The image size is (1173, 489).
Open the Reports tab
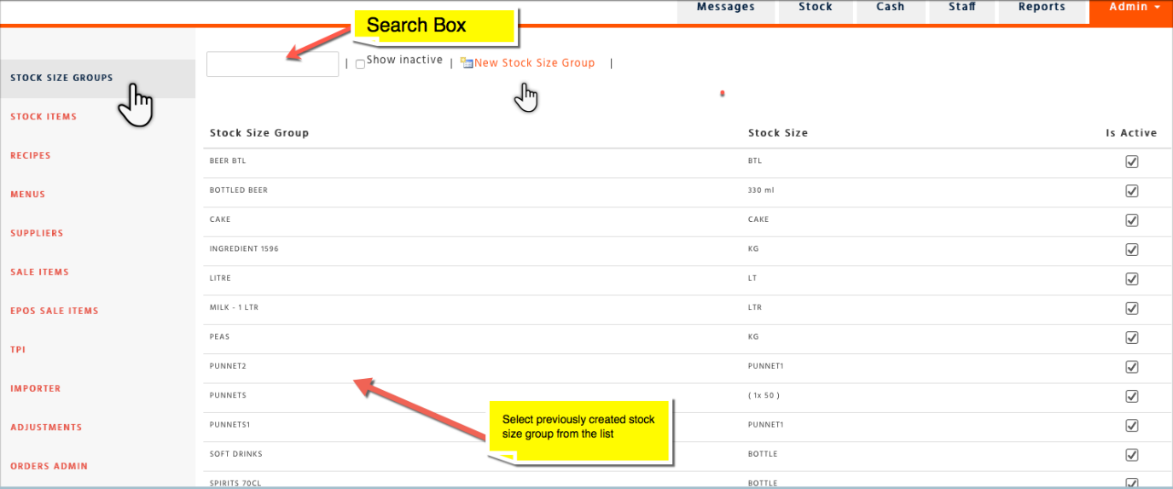coord(1042,9)
